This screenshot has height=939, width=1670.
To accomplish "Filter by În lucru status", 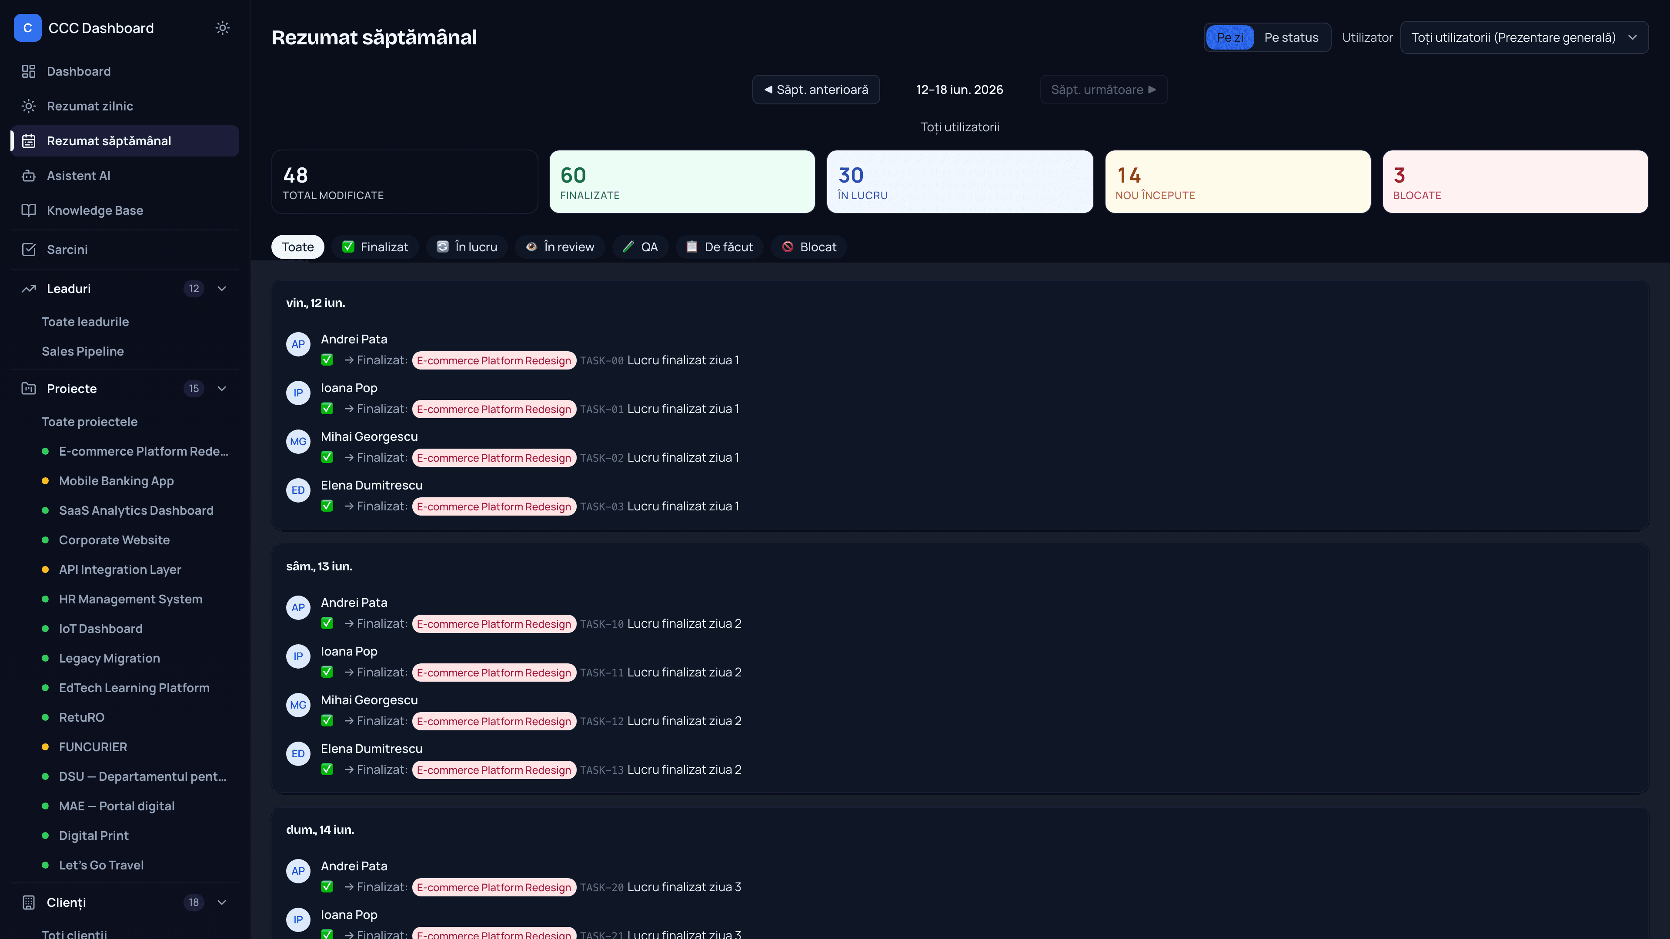I will click(467, 247).
